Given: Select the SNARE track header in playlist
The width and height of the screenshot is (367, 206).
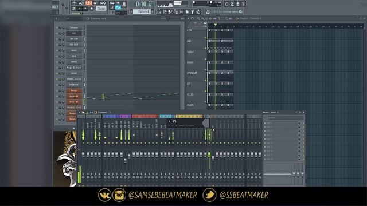Looking at the screenshot, I should pyautogui.click(x=196, y=55).
